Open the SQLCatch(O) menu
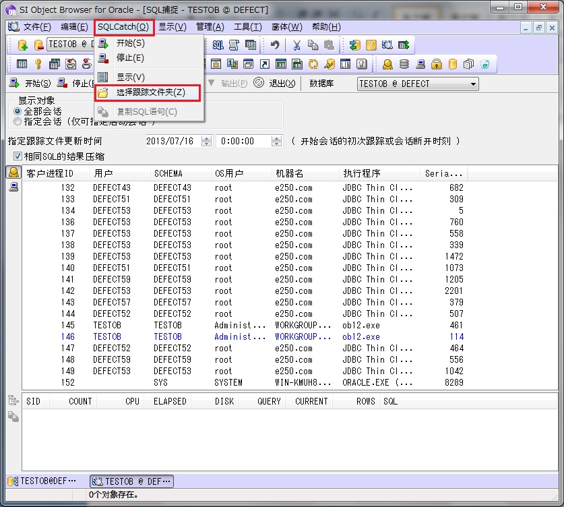This screenshot has height=507, width=564. pos(123,27)
